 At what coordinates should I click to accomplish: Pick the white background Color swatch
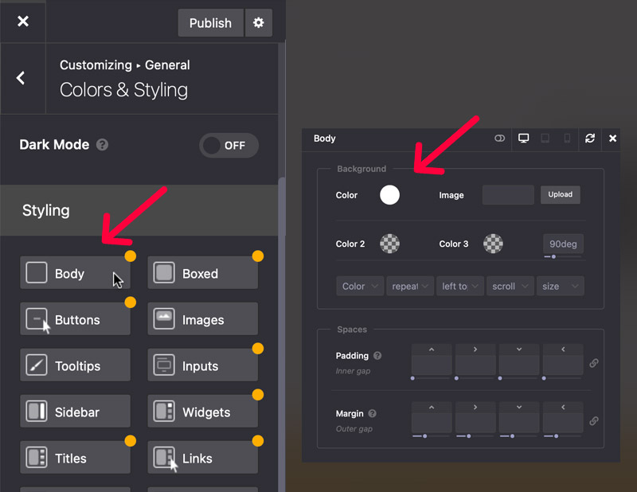coord(389,195)
